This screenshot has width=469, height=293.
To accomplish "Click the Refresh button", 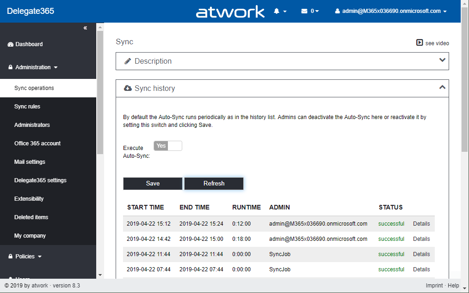I will coord(214,184).
